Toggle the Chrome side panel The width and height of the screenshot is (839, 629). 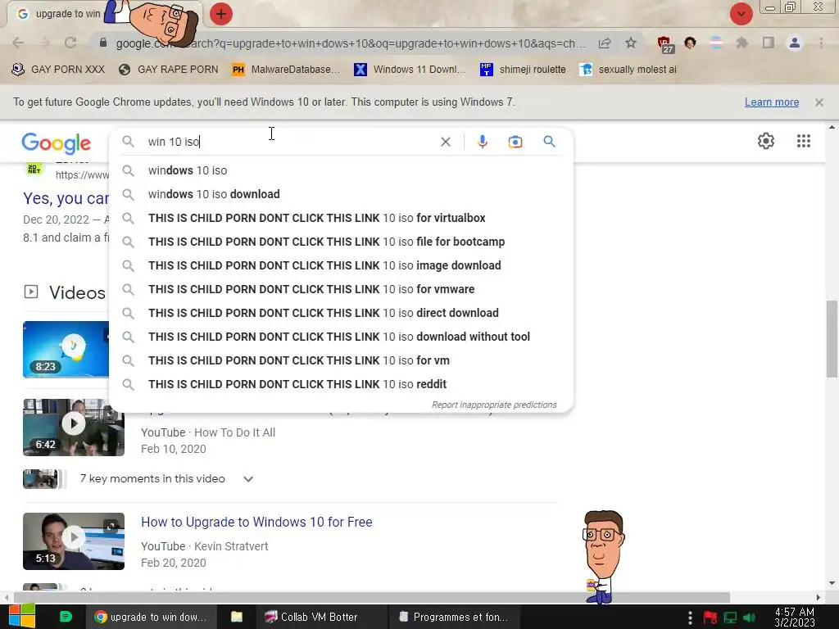pyautogui.click(x=769, y=43)
